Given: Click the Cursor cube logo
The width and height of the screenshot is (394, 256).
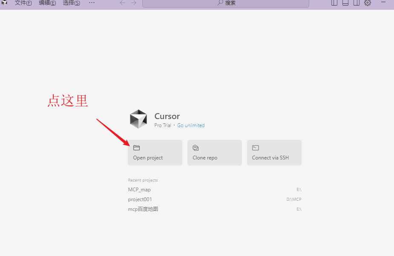Looking at the screenshot, I should pyautogui.click(x=138, y=119).
